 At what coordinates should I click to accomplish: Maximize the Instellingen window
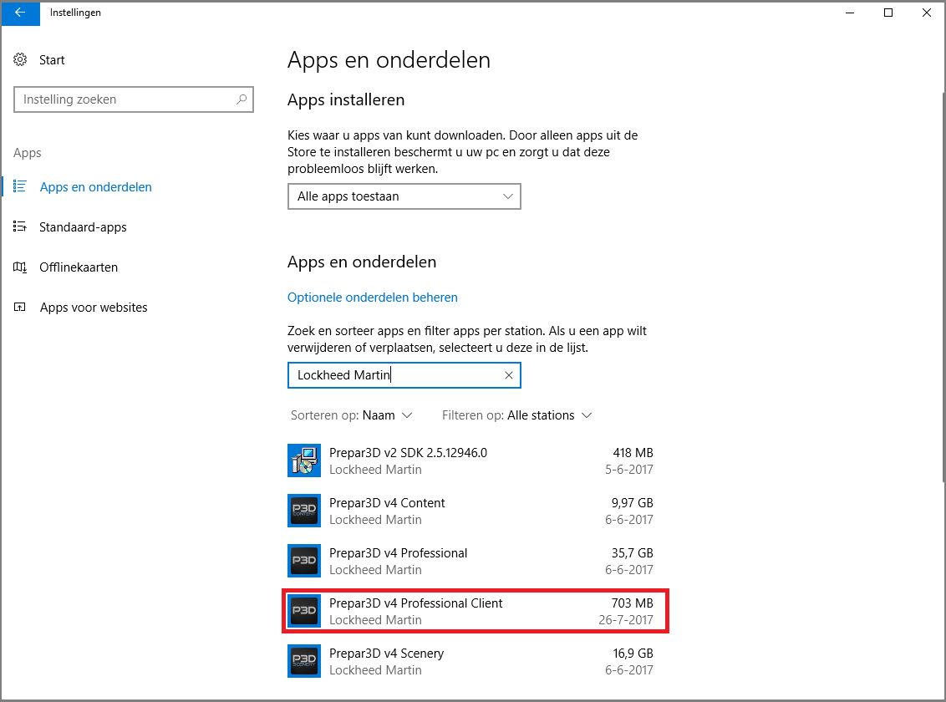[x=888, y=13]
